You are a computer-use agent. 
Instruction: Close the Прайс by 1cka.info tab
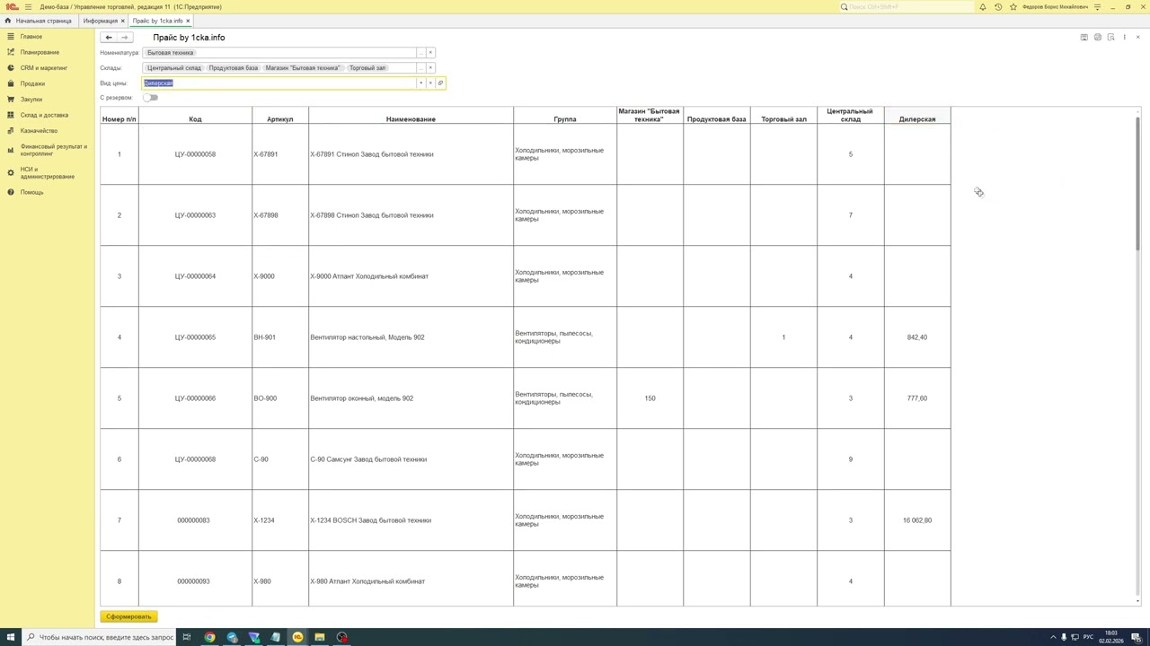(x=188, y=21)
